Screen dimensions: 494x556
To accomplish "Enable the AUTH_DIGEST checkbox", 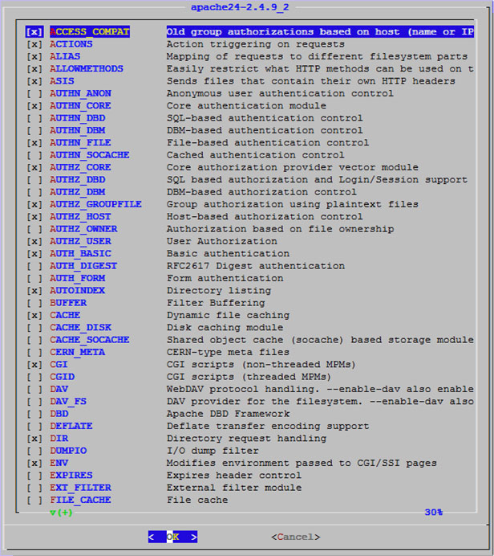I will 34,266.
